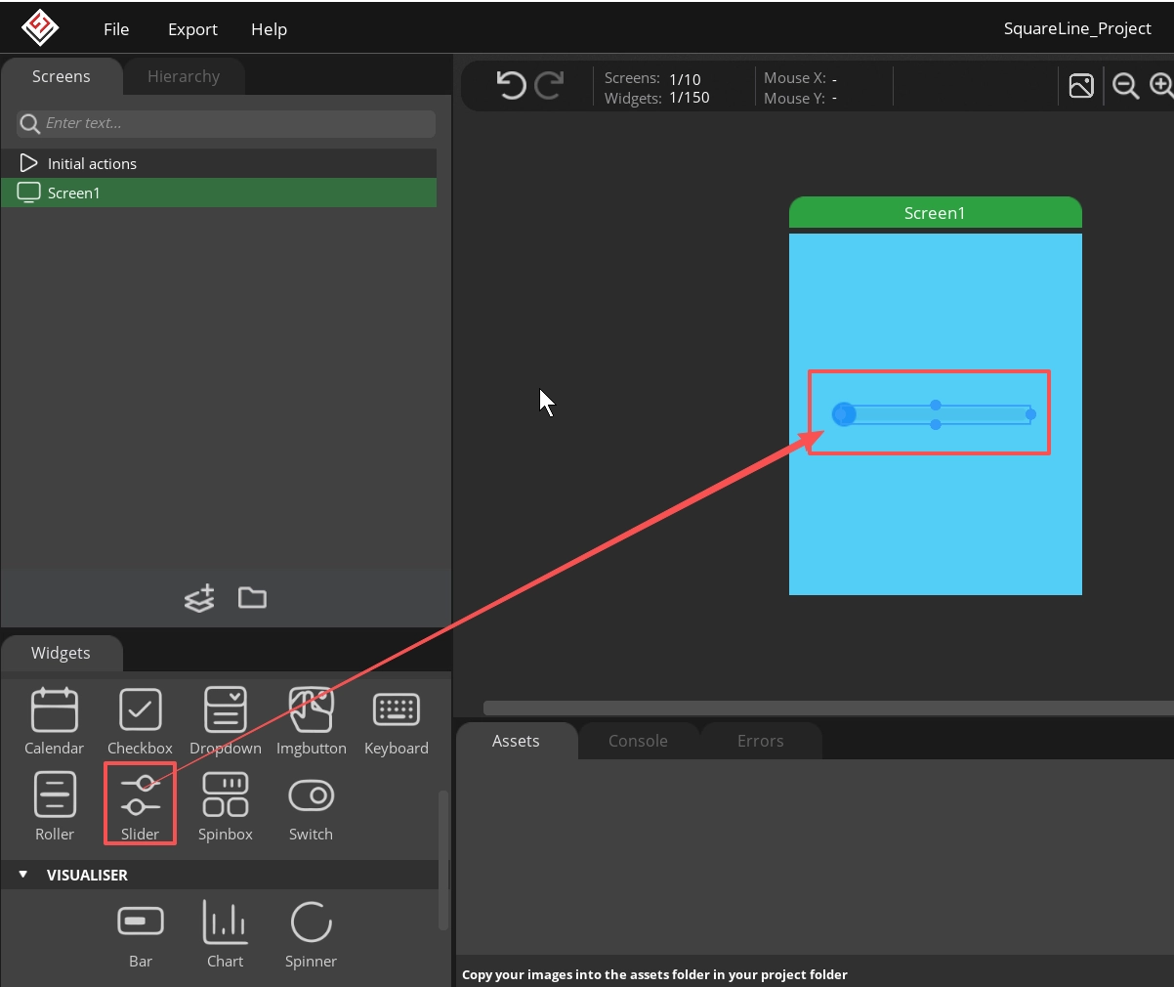Open the Export menu
The width and height of the screenshot is (1174, 987).
192,29
